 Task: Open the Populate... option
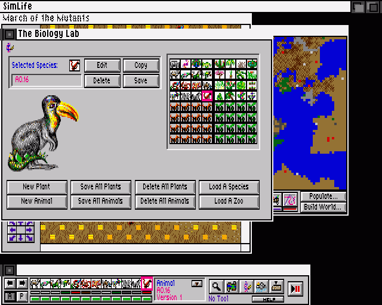[323, 196]
